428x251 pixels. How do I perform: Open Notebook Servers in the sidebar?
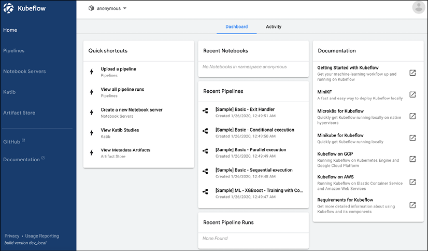[24, 71]
